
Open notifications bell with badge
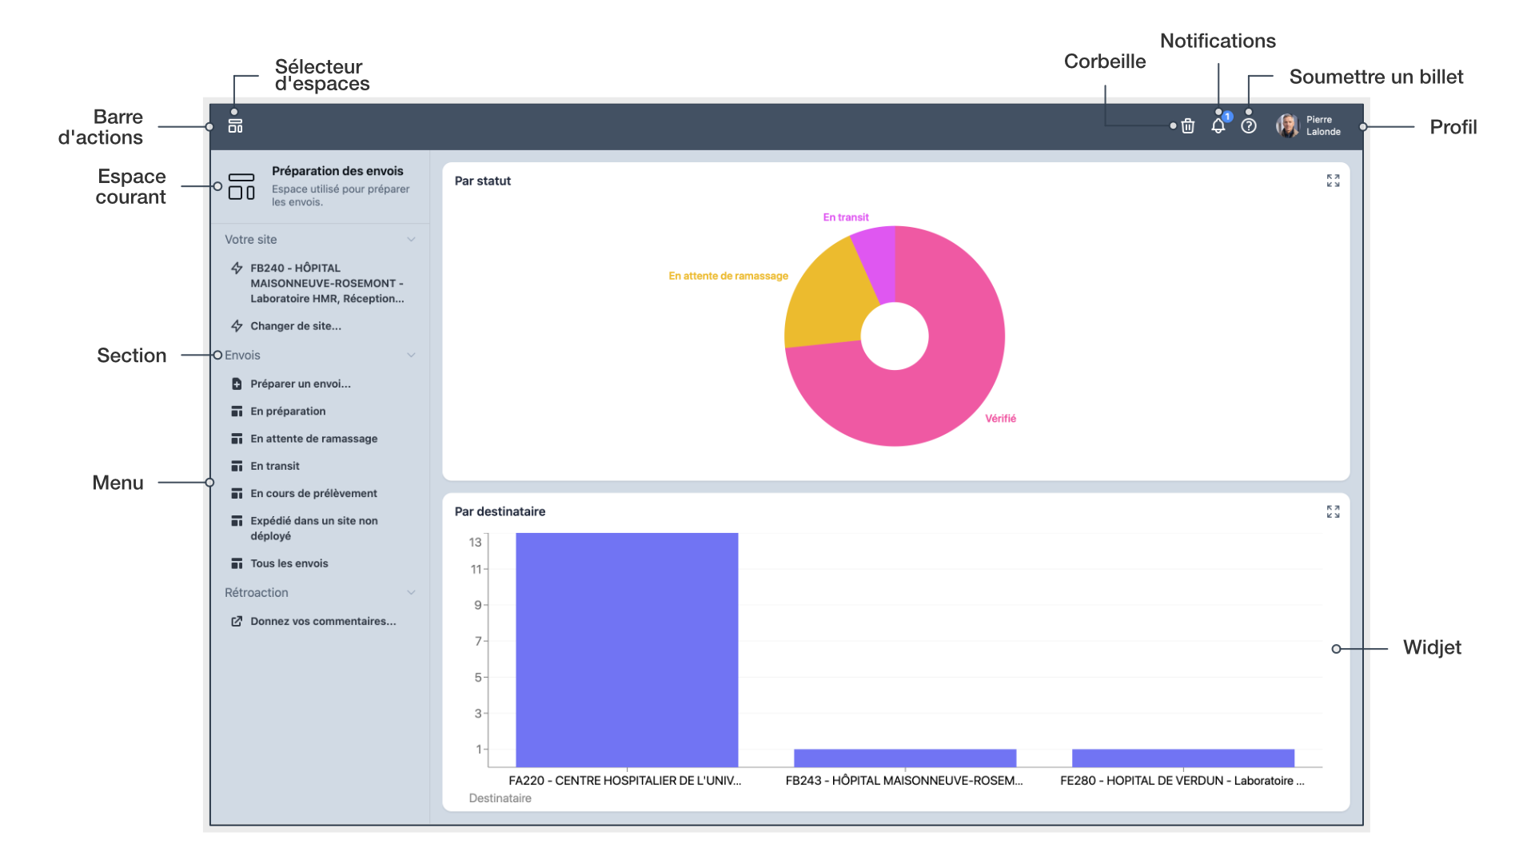(x=1218, y=126)
